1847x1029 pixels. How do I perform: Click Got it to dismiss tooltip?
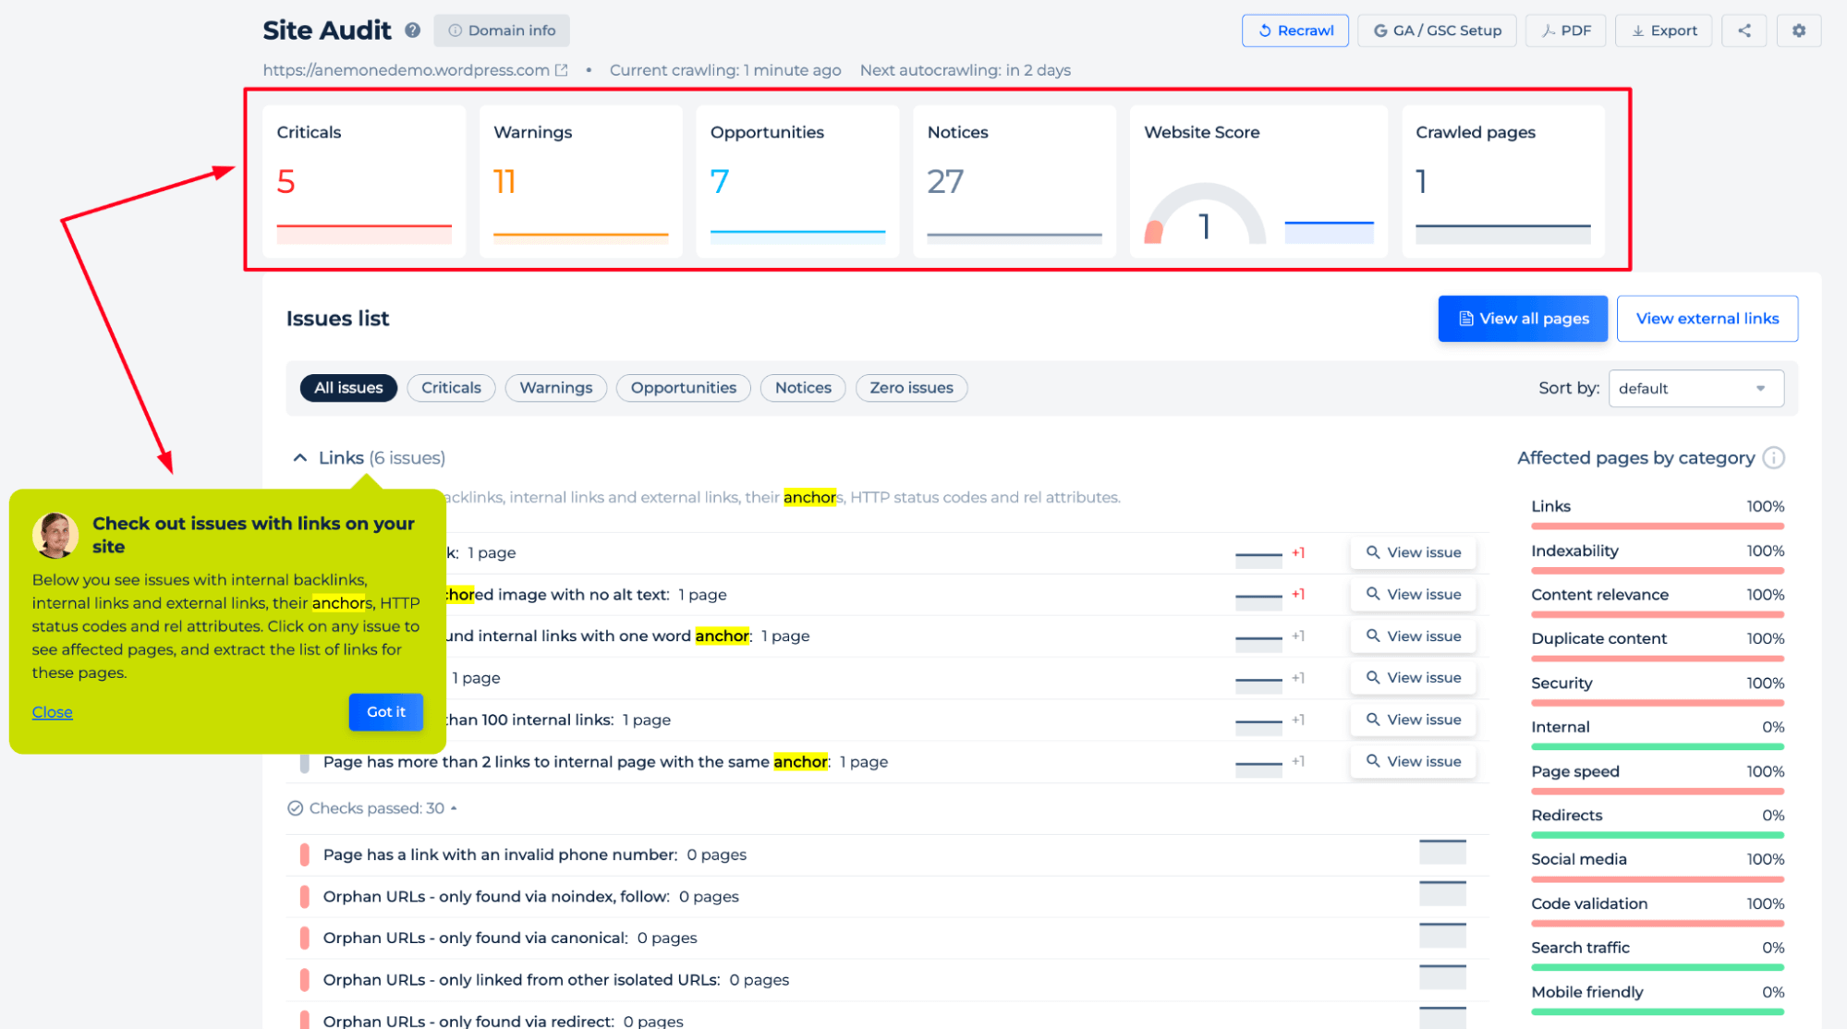tap(386, 712)
